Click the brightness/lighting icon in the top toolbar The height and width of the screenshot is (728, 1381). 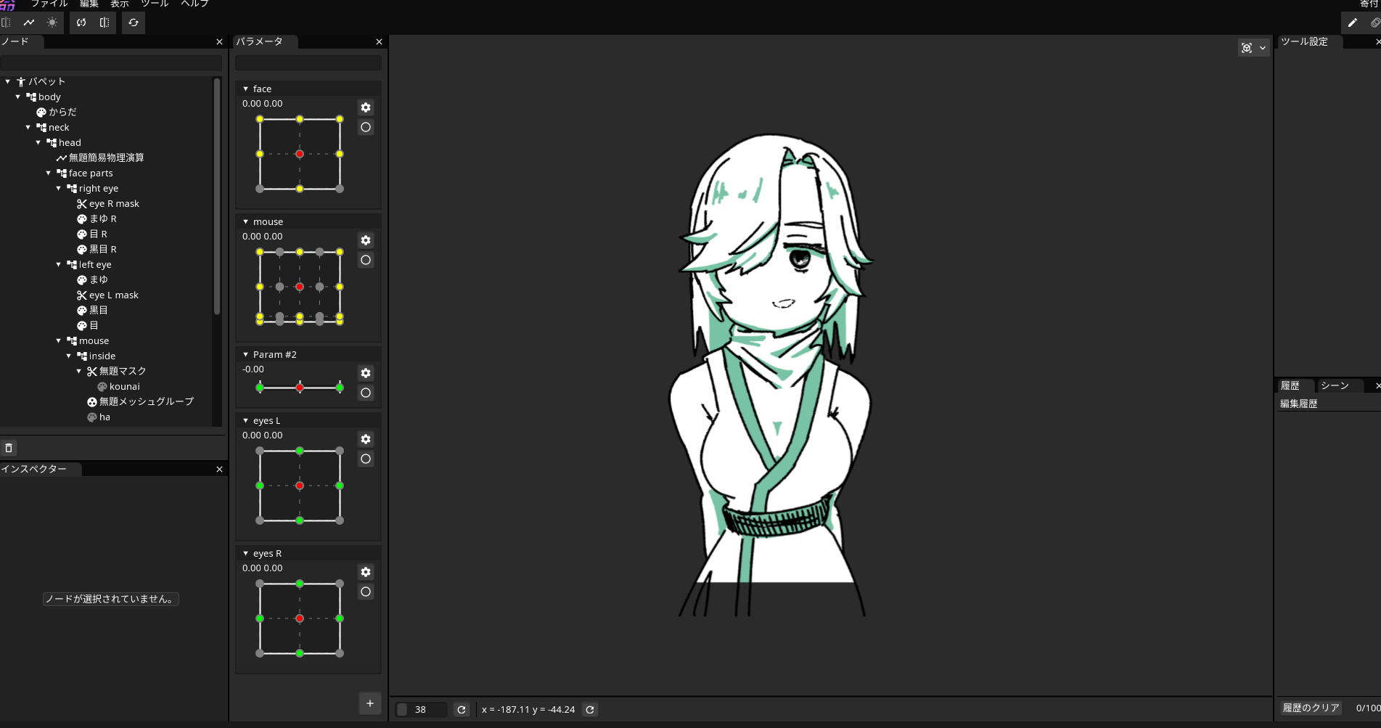click(x=52, y=23)
